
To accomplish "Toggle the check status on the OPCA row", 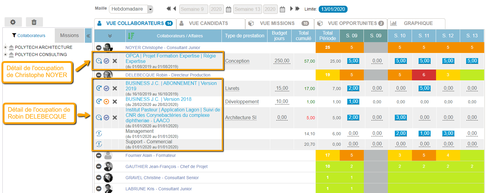I will click(106, 61).
